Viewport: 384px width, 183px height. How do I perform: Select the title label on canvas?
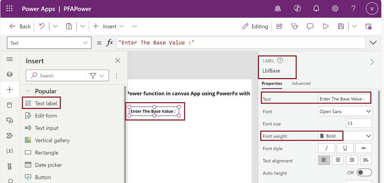(x=188, y=94)
